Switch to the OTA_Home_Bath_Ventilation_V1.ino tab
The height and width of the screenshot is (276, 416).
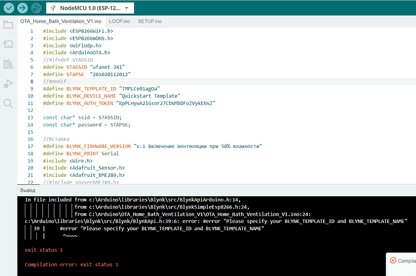(x=61, y=21)
